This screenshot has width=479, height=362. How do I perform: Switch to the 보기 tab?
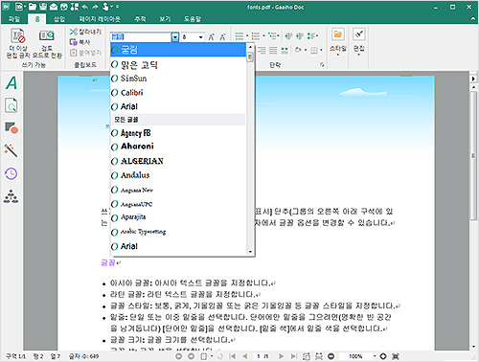tap(165, 19)
